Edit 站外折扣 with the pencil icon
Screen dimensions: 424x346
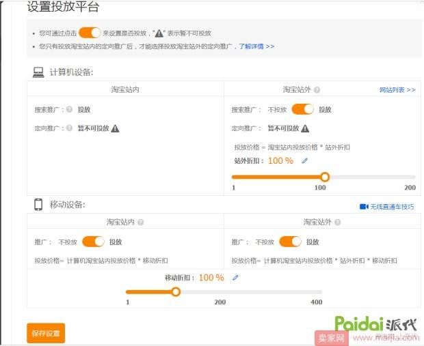coord(305,161)
